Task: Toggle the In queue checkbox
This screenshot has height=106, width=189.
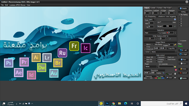Action: [179, 41]
